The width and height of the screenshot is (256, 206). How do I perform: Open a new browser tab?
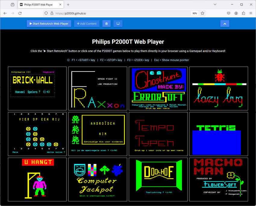point(68,5)
